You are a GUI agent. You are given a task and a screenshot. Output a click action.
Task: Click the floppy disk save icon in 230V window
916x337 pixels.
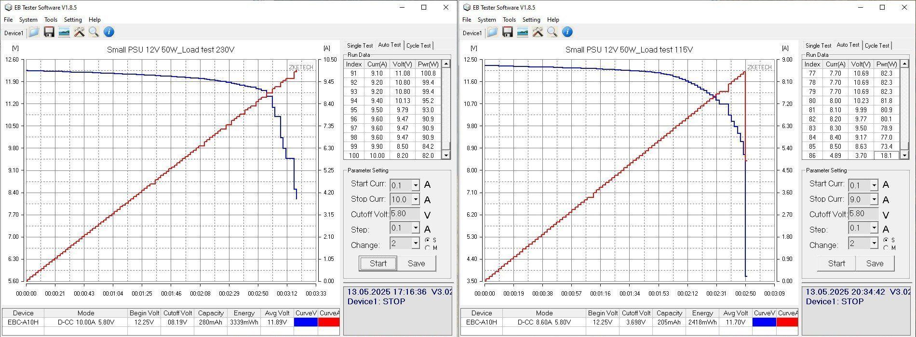coord(49,32)
